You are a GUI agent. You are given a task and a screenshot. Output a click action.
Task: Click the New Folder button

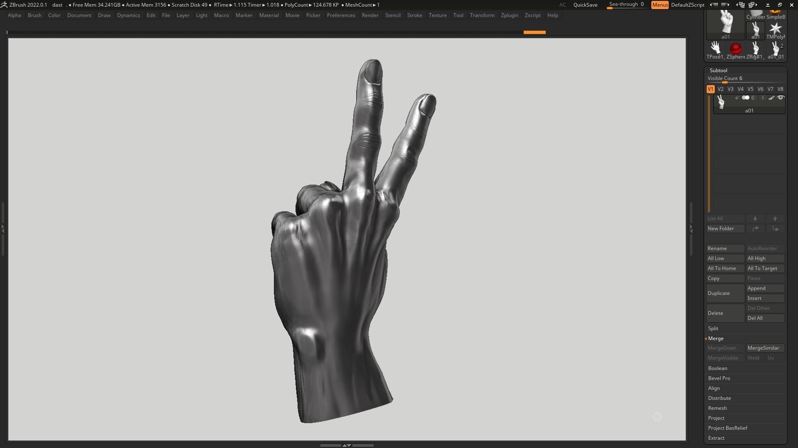pyautogui.click(x=725, y=229)
